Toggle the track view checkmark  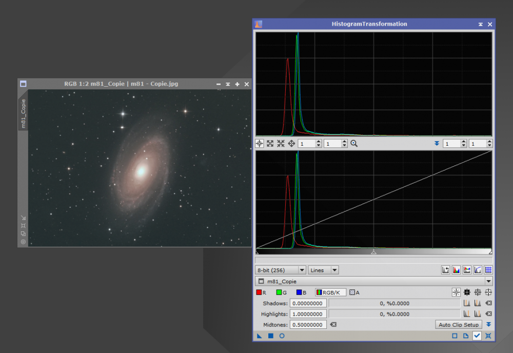pos(477,336)
